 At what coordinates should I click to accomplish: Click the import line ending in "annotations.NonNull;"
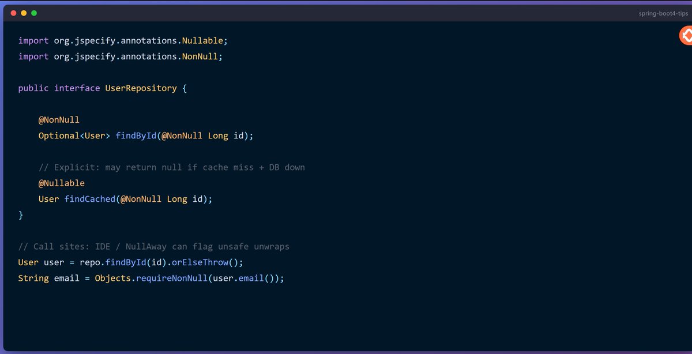click(121, 57)
